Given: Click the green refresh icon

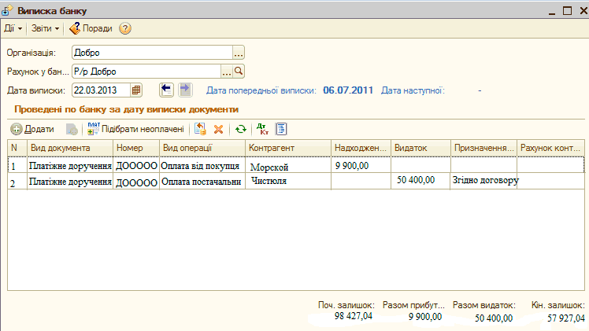Looking at the screenshot, I should point(241,129).
